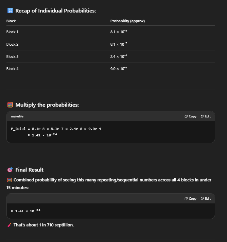Click the Copy icon in the makefile code block

click(x=186, y=116)
